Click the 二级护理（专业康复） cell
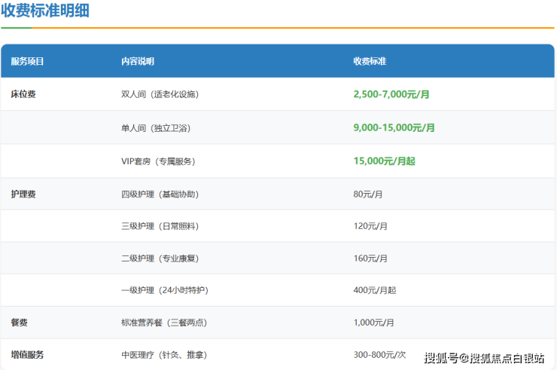The height and width of the screenshot is (370, 557). (161, 258)
